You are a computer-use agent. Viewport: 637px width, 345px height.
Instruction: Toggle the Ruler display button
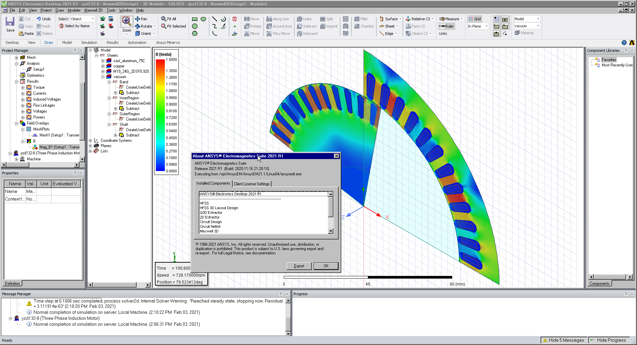click(x=446, y=26)
